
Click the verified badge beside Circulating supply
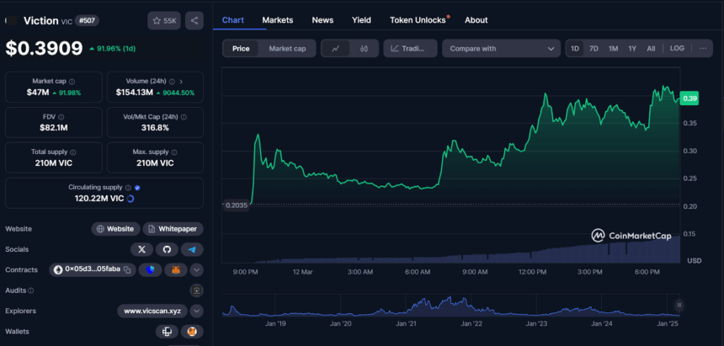click(137, 188)
